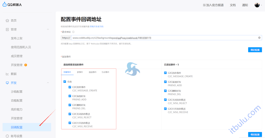Open 开发管理 under the 开发 section
The image size is (265, 138).
[x=16, y=118]
